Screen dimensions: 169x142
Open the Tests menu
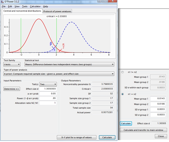click(25, 6)
